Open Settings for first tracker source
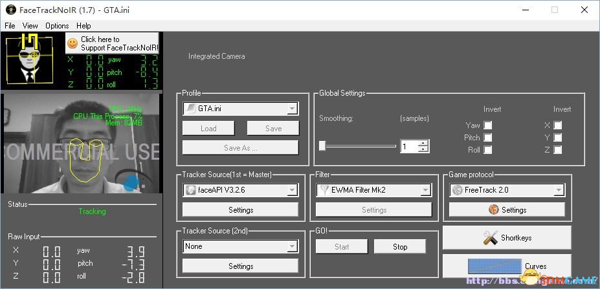The image size is (600, 289). point(240,210)
